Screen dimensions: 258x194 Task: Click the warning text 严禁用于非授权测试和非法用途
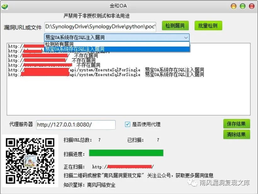coord(97,16)
